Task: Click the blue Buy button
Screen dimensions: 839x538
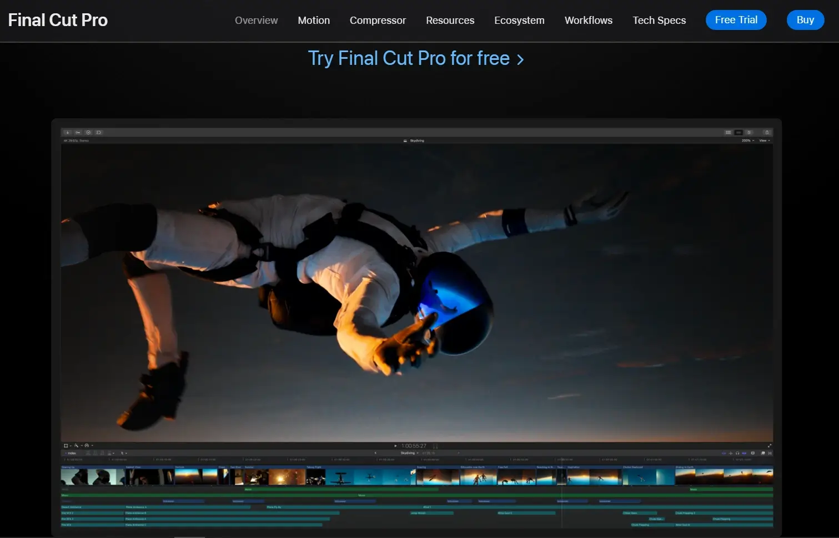Action: (805, 20)
